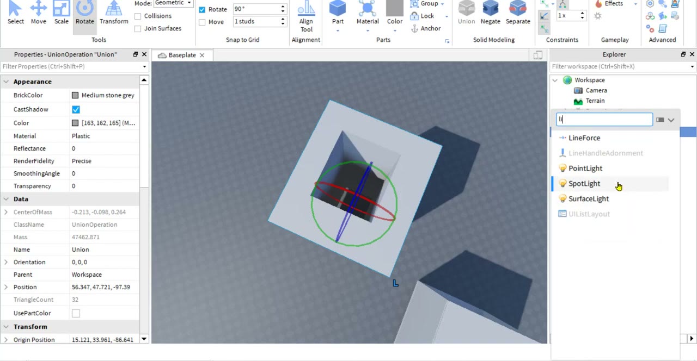Disable the CastShadow checkbox

pyautogui.click(x=76, y=109)
